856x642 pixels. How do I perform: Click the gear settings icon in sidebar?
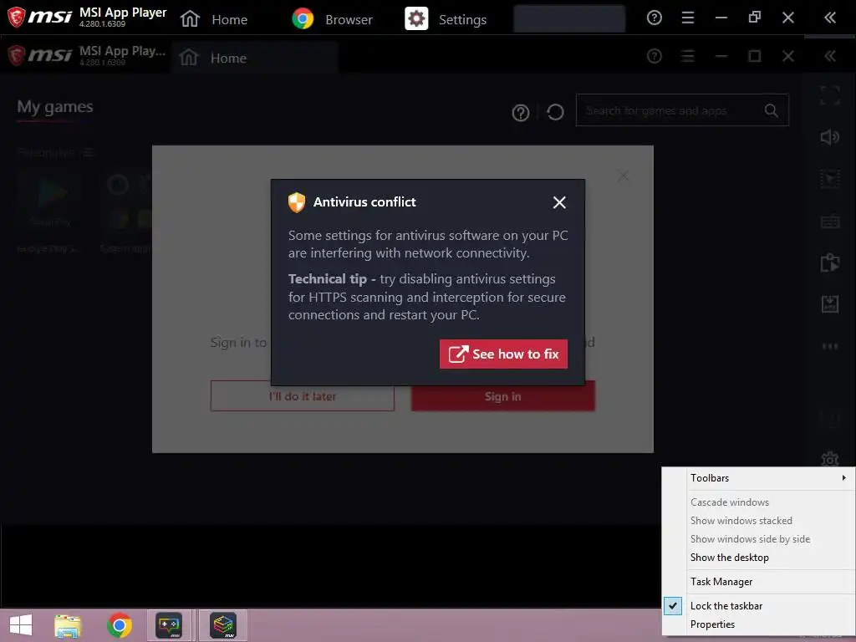click(x=830, y=459)
